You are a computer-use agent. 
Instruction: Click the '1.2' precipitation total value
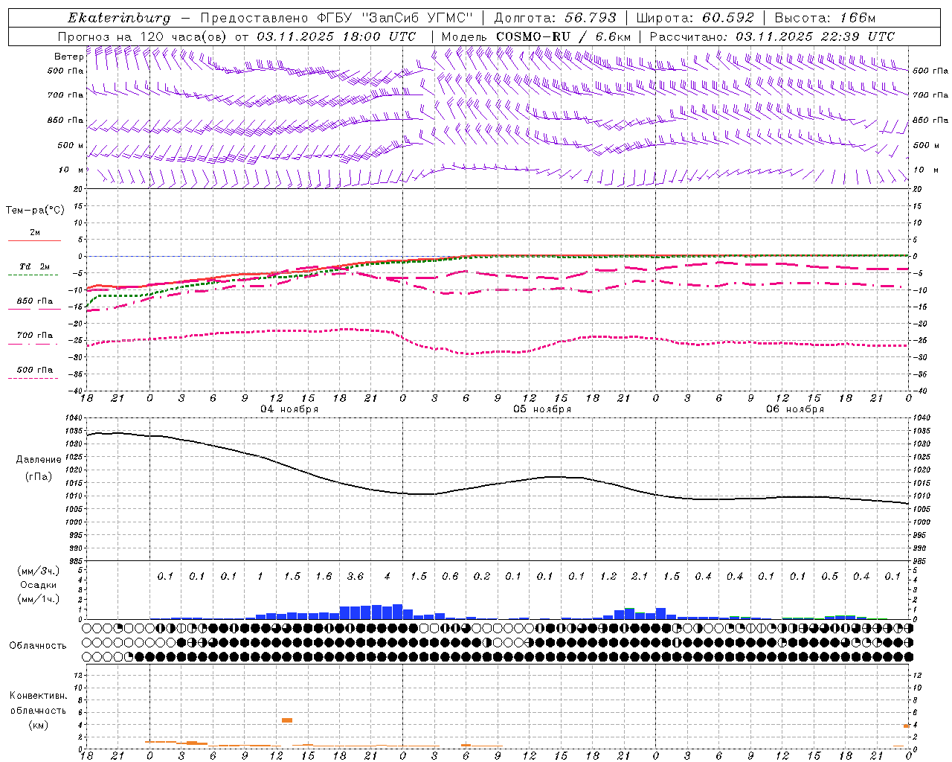(608, 576)
